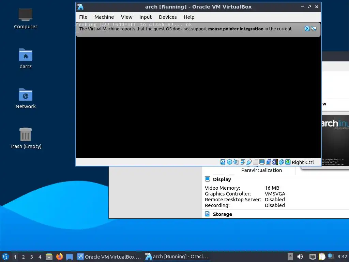Click the network adapter status icon
The height and width of the screenshot is (262, 349).
coord(242,162)
